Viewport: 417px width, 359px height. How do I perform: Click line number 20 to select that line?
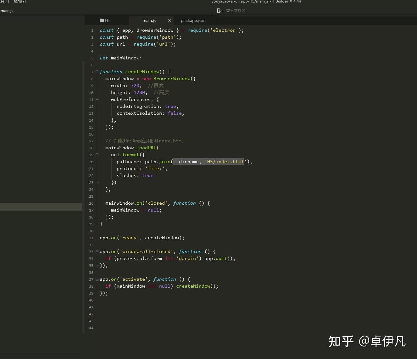(x=91, y=162)
